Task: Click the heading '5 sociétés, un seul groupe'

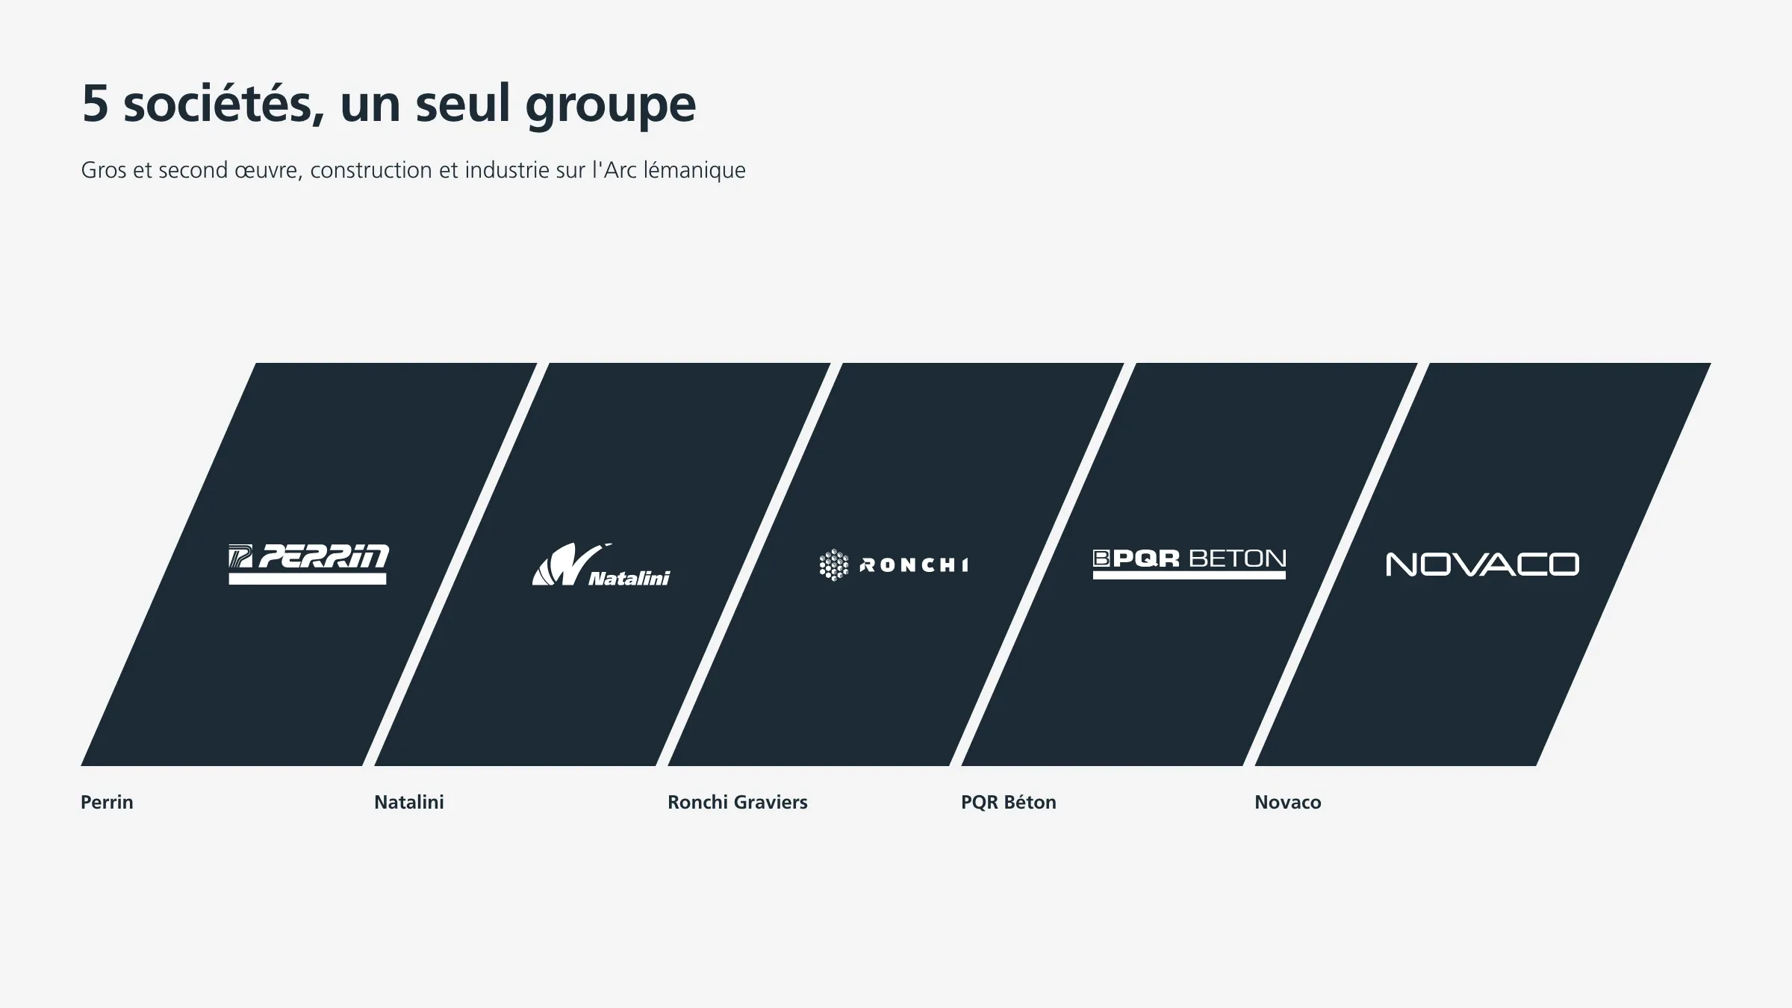Action: pos(388,105)
